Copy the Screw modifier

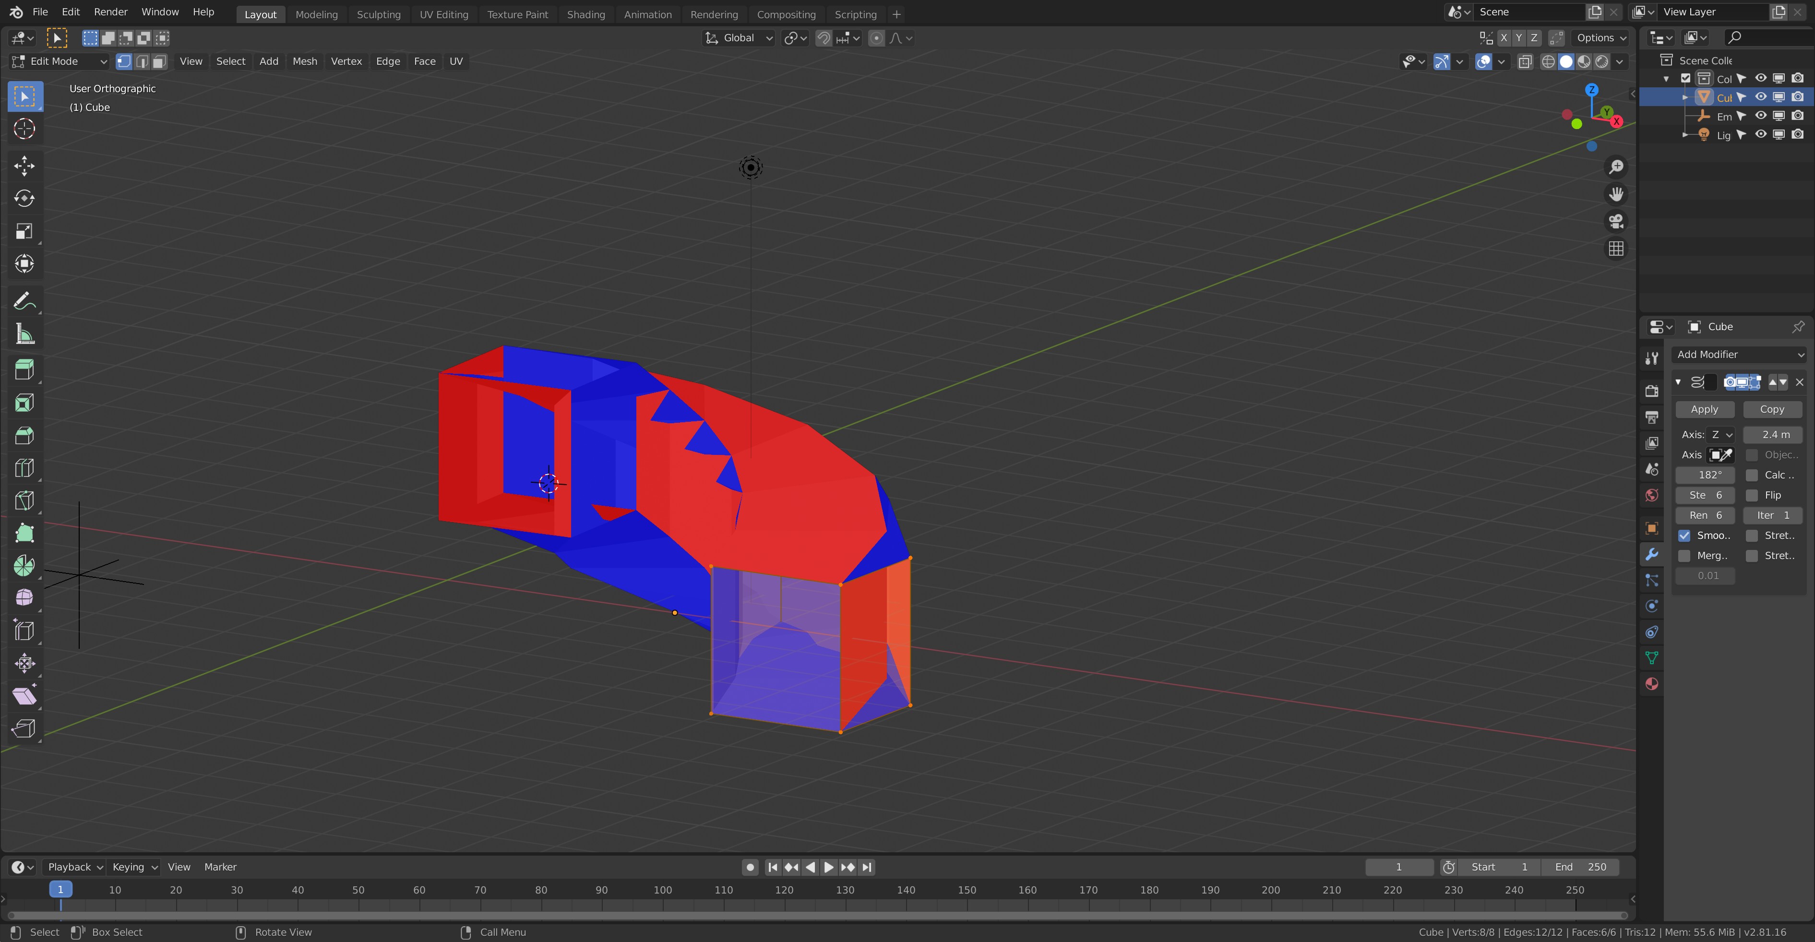pyautogui.click(x=1772, y=409)
